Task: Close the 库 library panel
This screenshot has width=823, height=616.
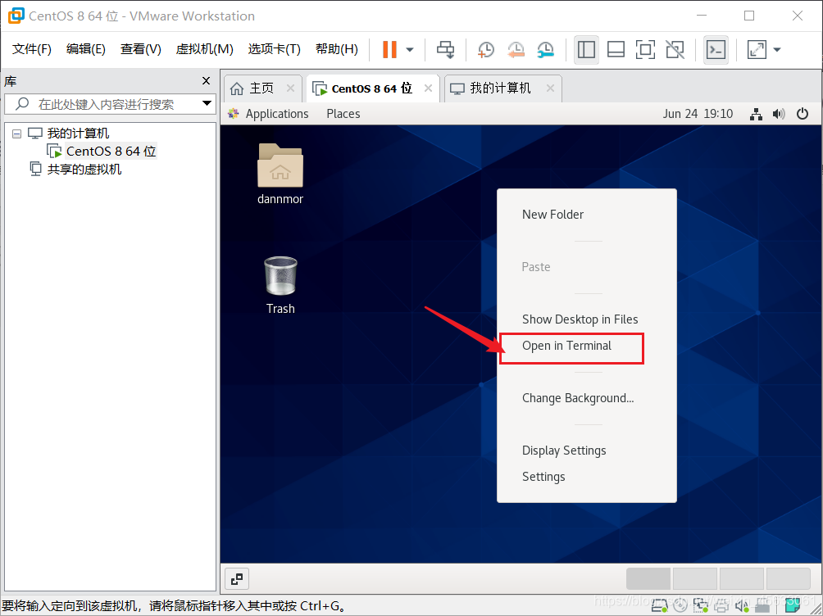Action: click(207, 81)
